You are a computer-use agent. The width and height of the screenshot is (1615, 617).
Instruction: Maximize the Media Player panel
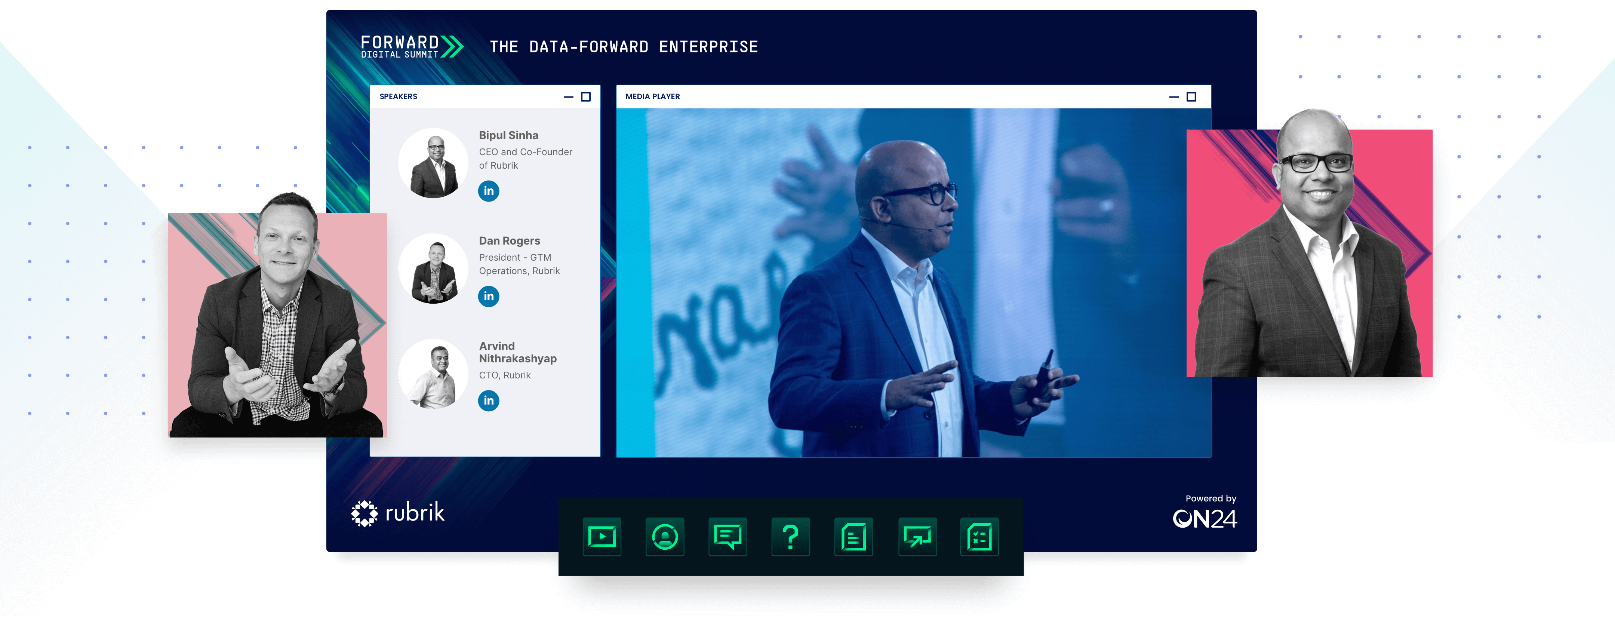pos(1192,96)
